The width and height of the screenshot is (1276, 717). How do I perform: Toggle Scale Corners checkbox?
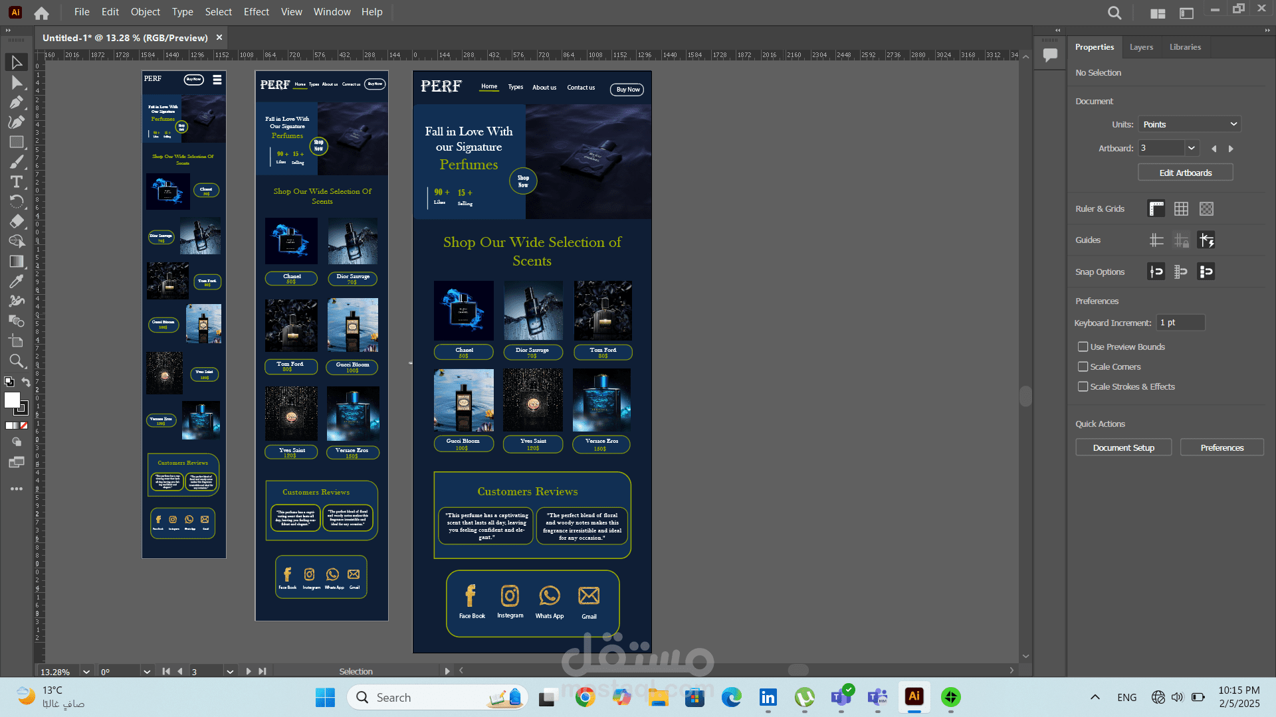pyautogui.click(x=1083, y=366)
